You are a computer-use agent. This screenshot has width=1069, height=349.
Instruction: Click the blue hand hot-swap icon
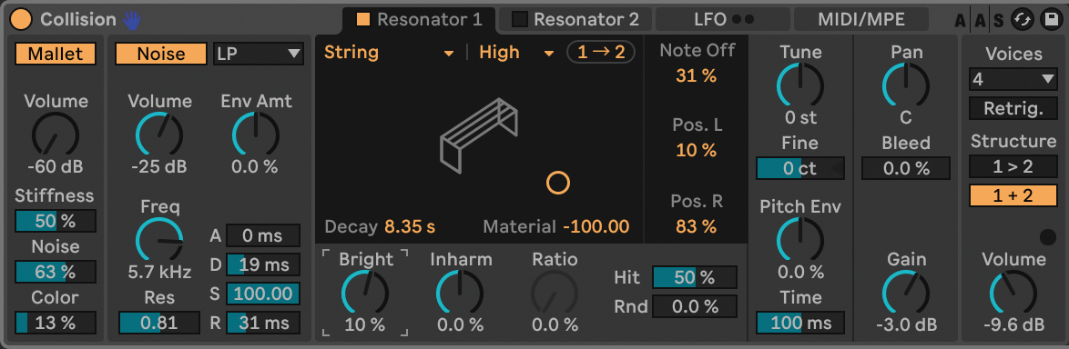[x=131, y=20]
